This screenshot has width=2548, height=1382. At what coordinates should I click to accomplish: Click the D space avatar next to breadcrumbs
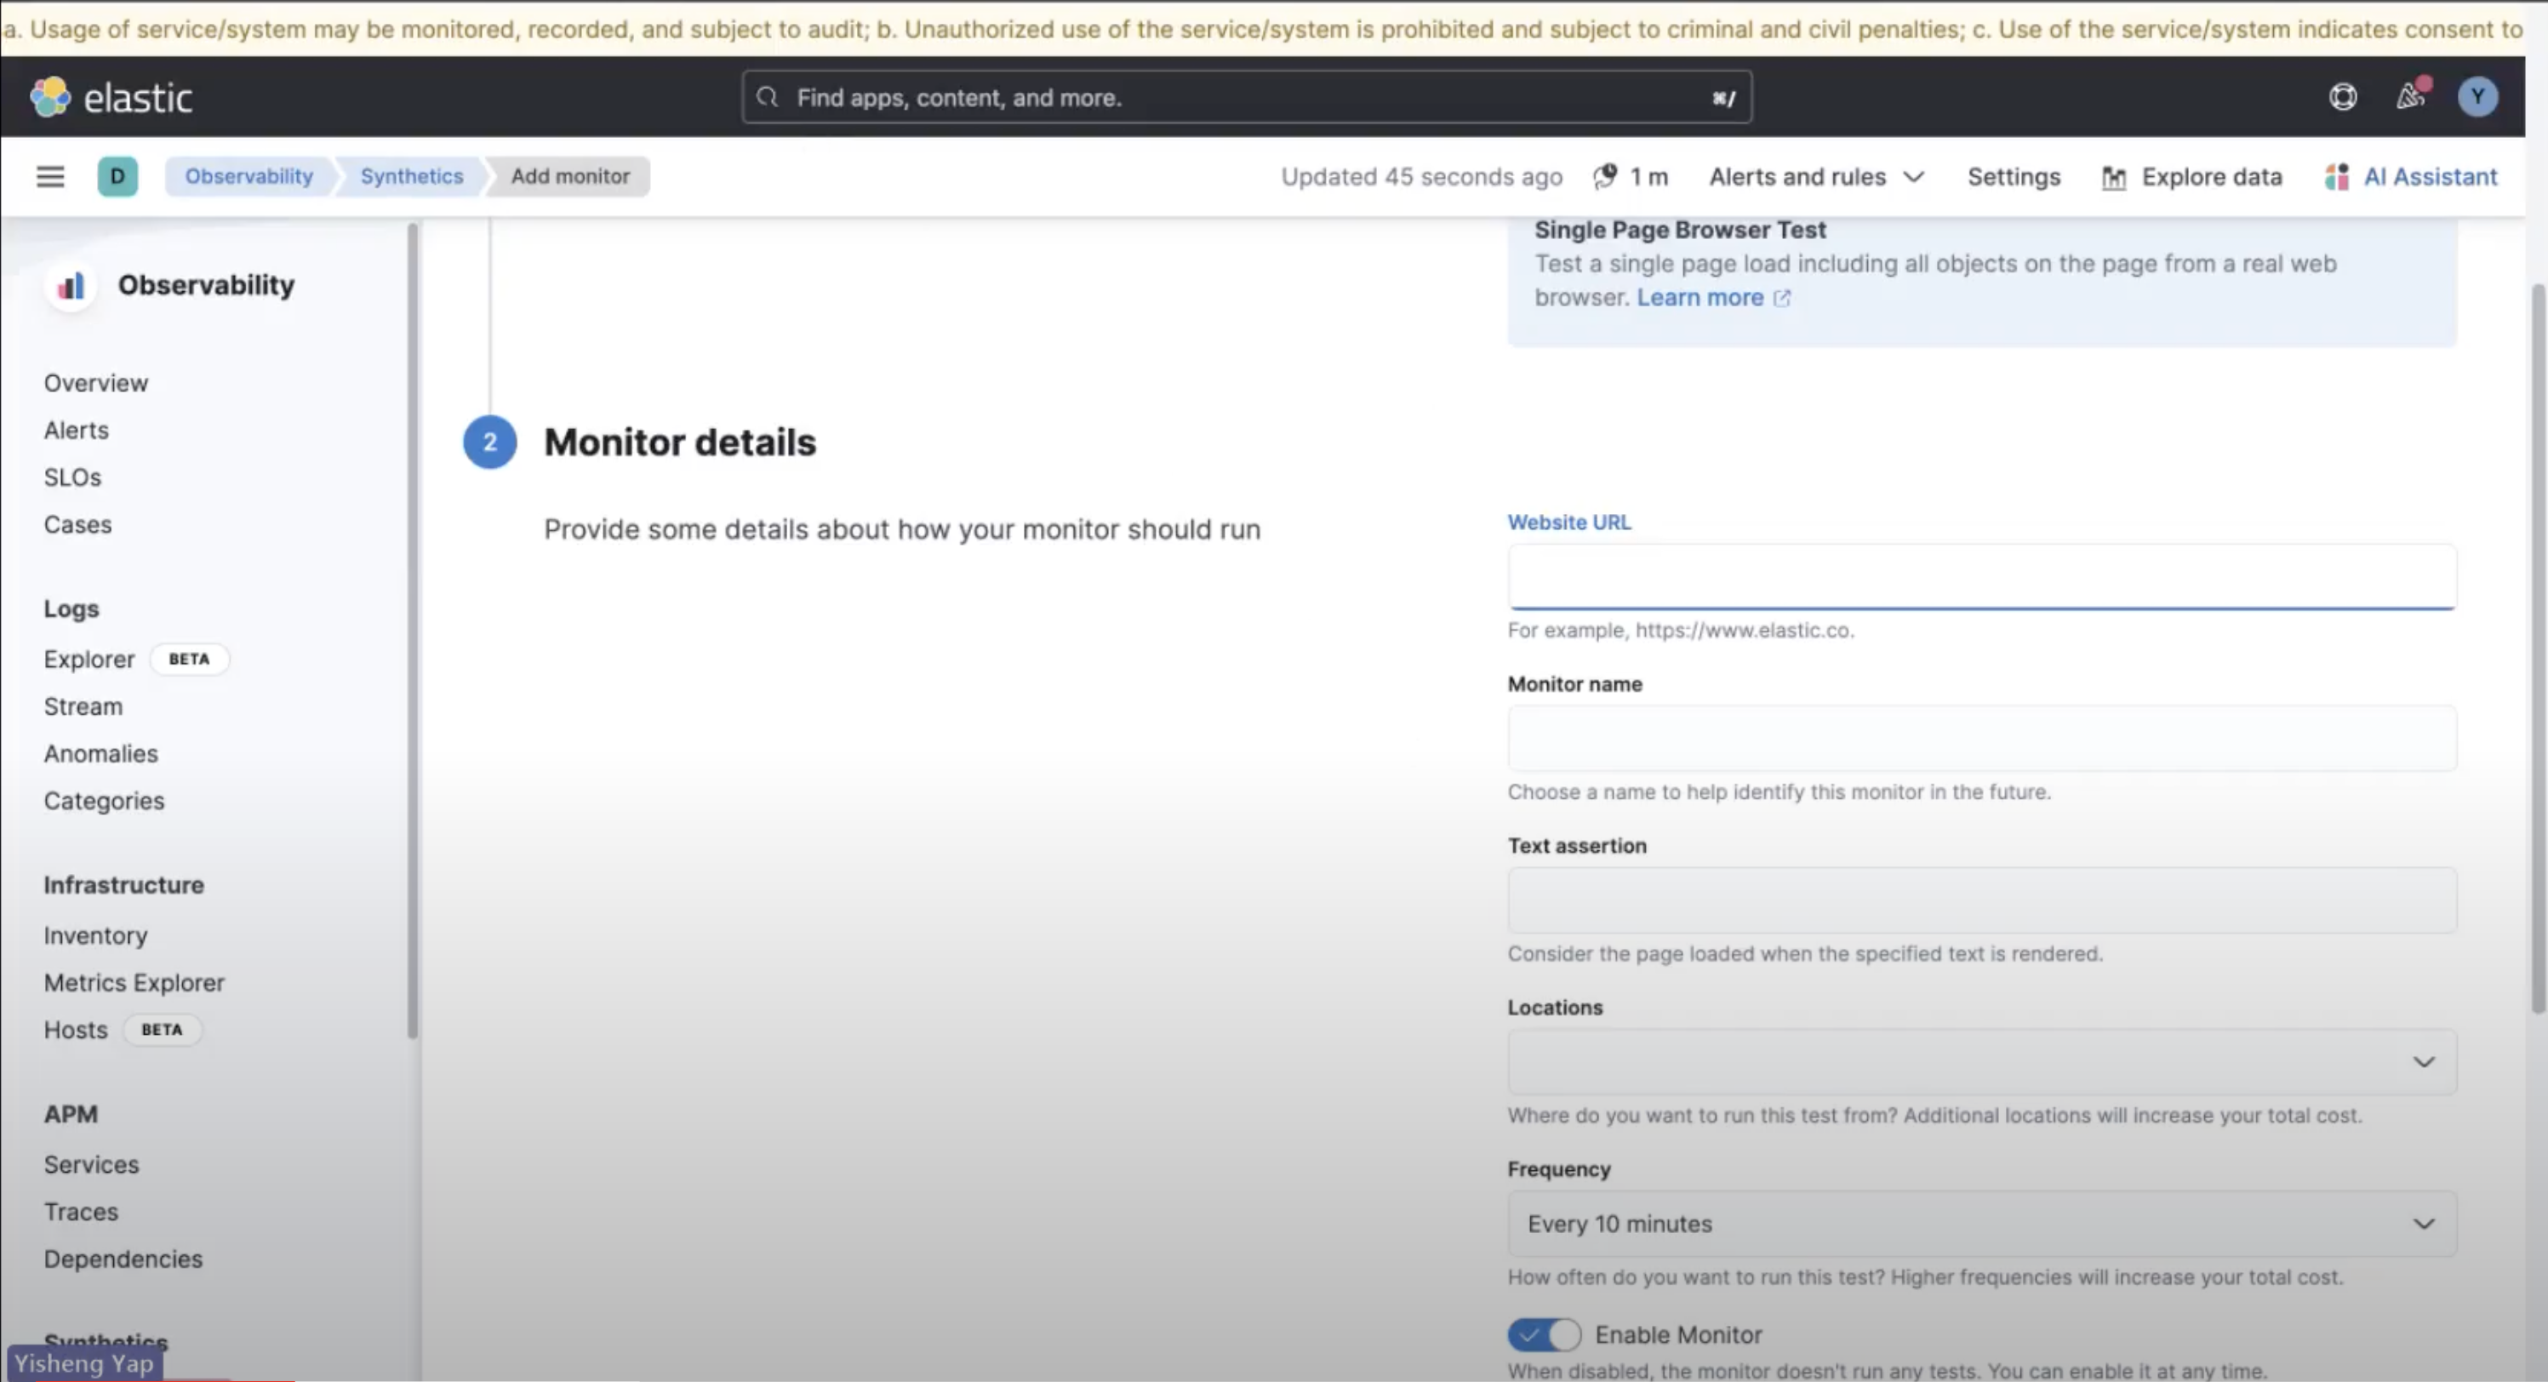[117, 176]
